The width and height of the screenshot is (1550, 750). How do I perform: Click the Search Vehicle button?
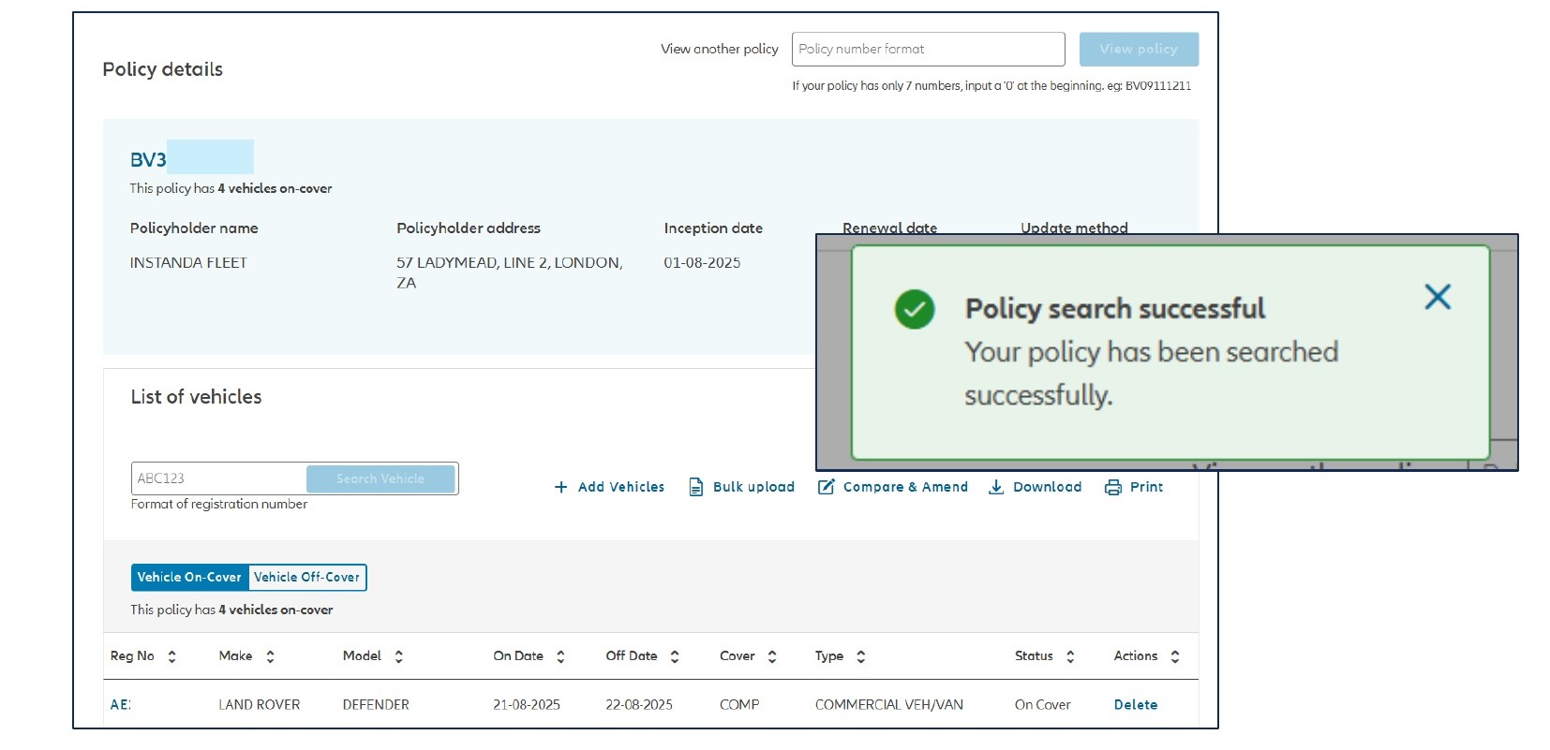[x=380, y=478]
